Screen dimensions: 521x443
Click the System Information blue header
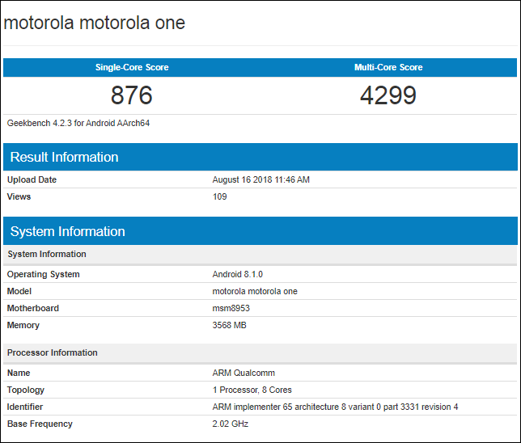[x=67, y=231]
